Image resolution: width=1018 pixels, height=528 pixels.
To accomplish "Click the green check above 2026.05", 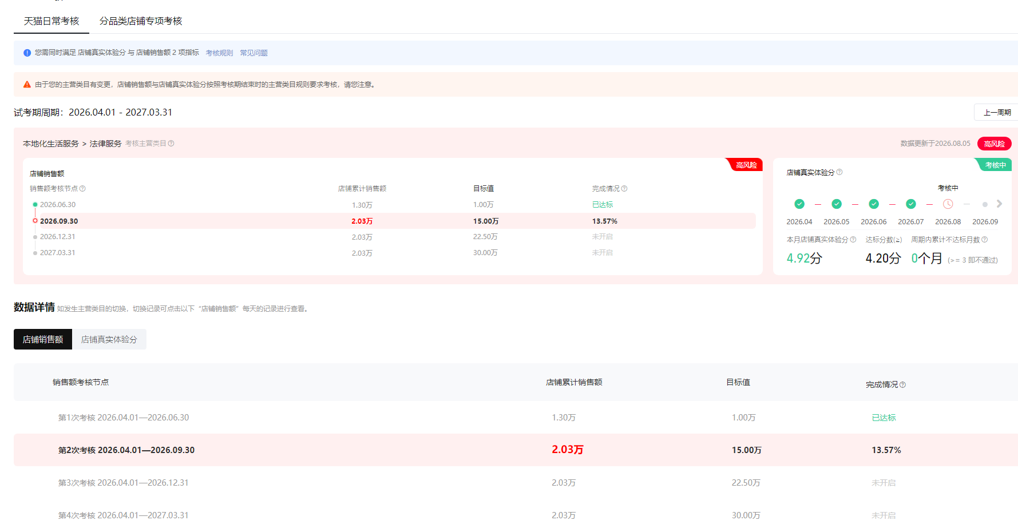I will tap(837, 204).
